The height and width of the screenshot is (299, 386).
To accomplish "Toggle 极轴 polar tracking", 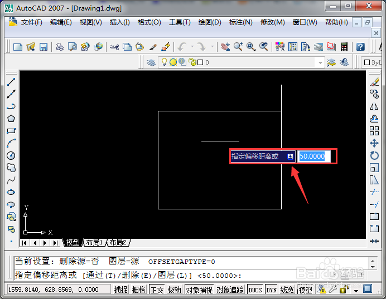I will 174,290.
